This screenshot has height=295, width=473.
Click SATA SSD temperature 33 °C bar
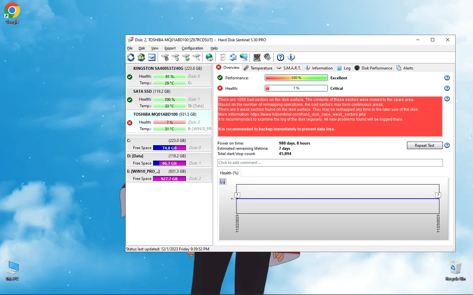[x=169, y=106]
